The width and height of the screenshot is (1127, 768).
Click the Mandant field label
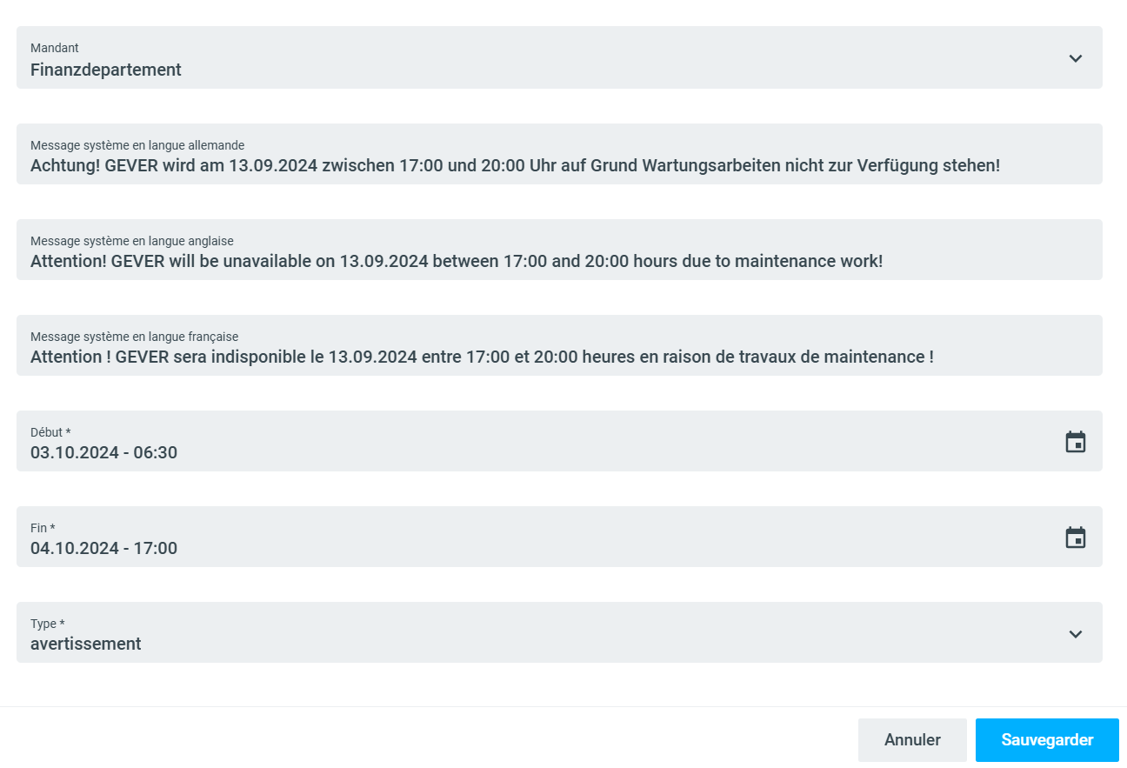coord(55,49)
